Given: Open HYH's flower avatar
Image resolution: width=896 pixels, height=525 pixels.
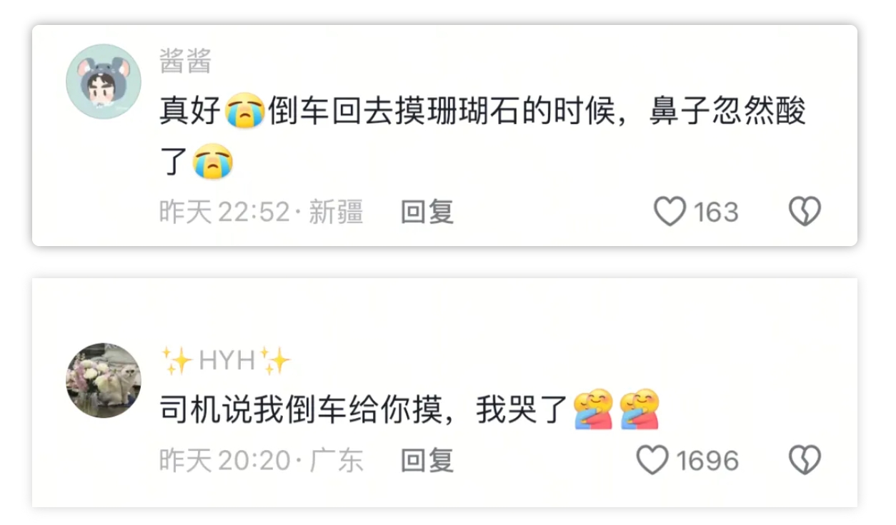Looking at the screenshot, I should (x=104, y=380).
